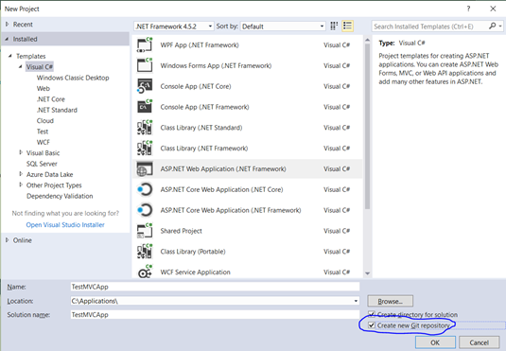Toggle Create directory for solution checkbox
Screen dimensions: 506x351
point(372,314)
